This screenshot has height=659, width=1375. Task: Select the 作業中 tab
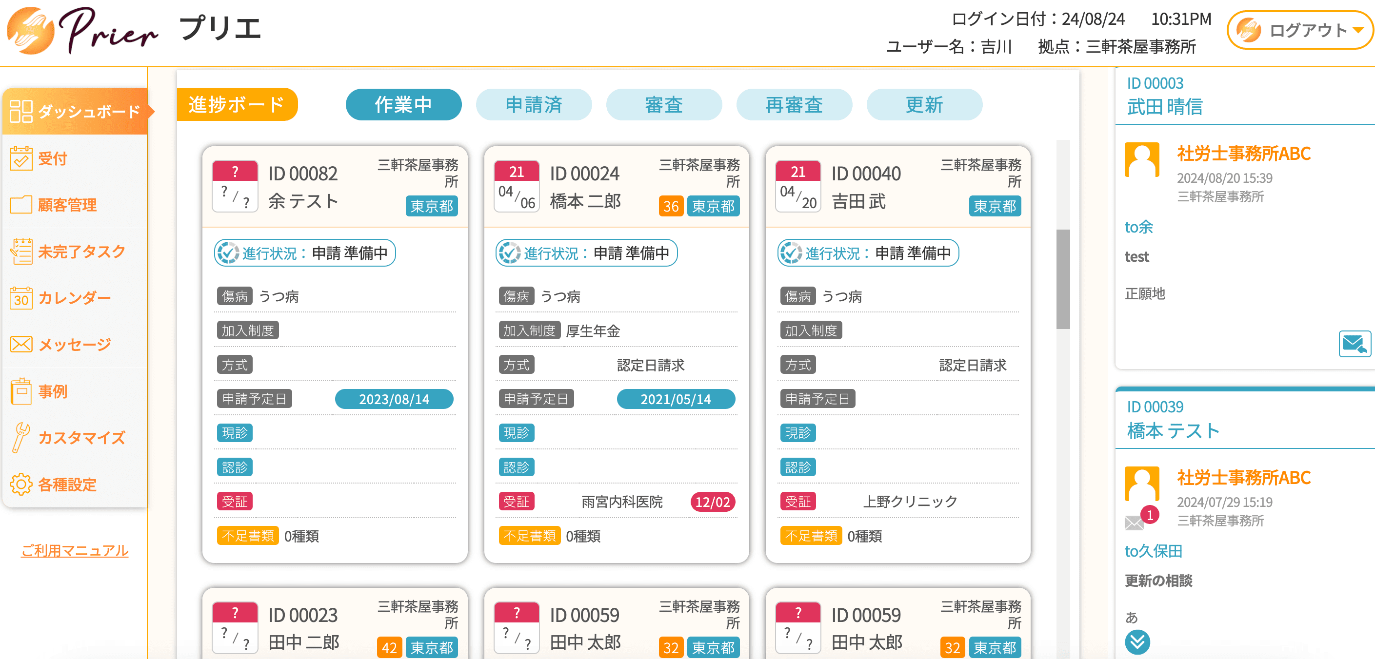point(403,105)
